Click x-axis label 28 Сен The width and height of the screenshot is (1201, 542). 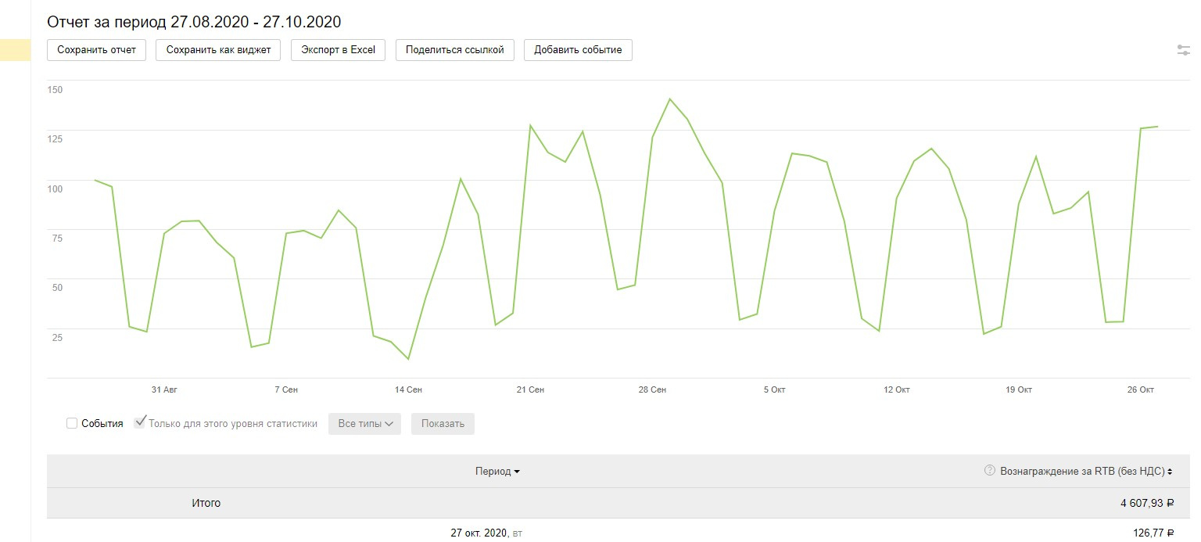tap(652, 389)
